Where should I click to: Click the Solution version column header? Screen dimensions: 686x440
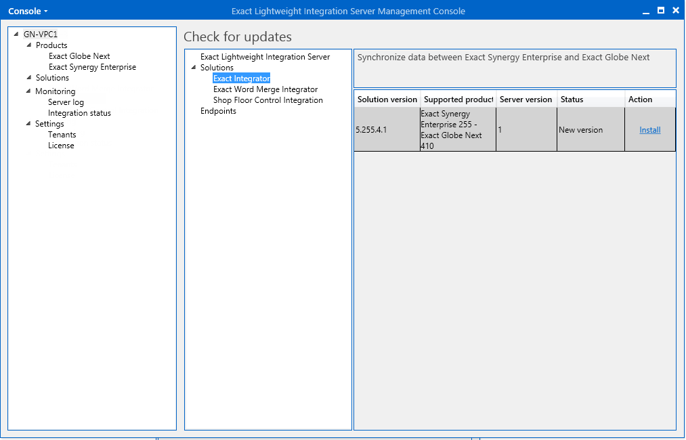[x=387, y=100]
